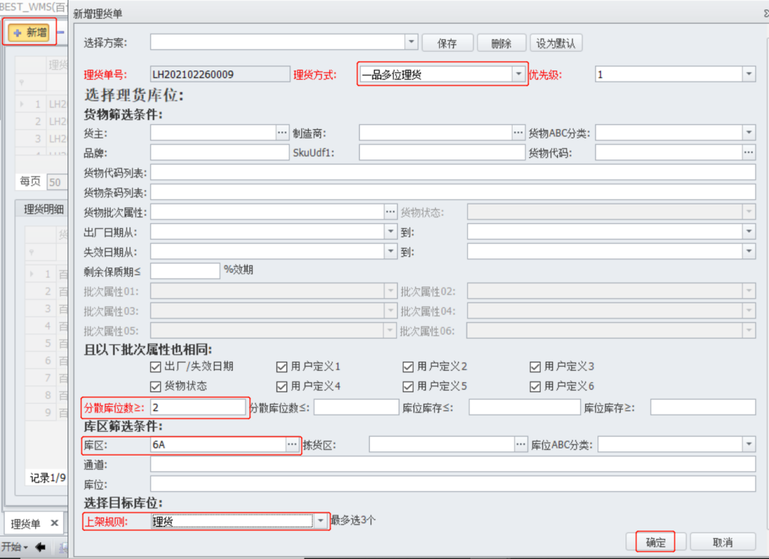Uncheck the 出厂/失效日期 checkbox

pos(155,367)
